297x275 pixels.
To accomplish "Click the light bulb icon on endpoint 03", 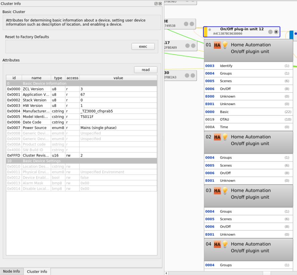I will (225, 191).
